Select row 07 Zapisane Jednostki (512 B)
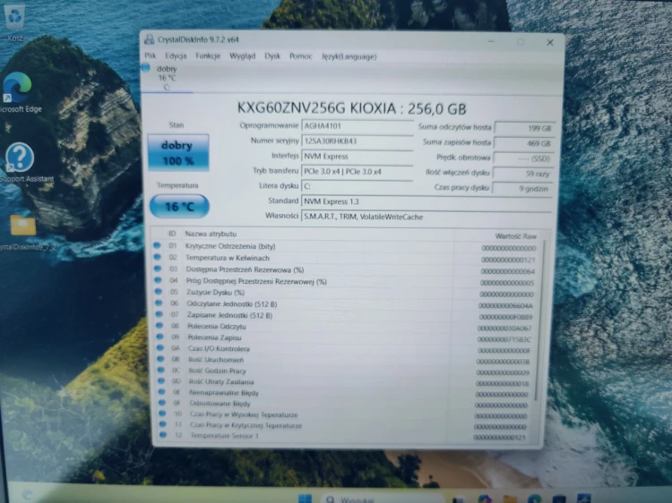672x503 pixels. point(345,316)
